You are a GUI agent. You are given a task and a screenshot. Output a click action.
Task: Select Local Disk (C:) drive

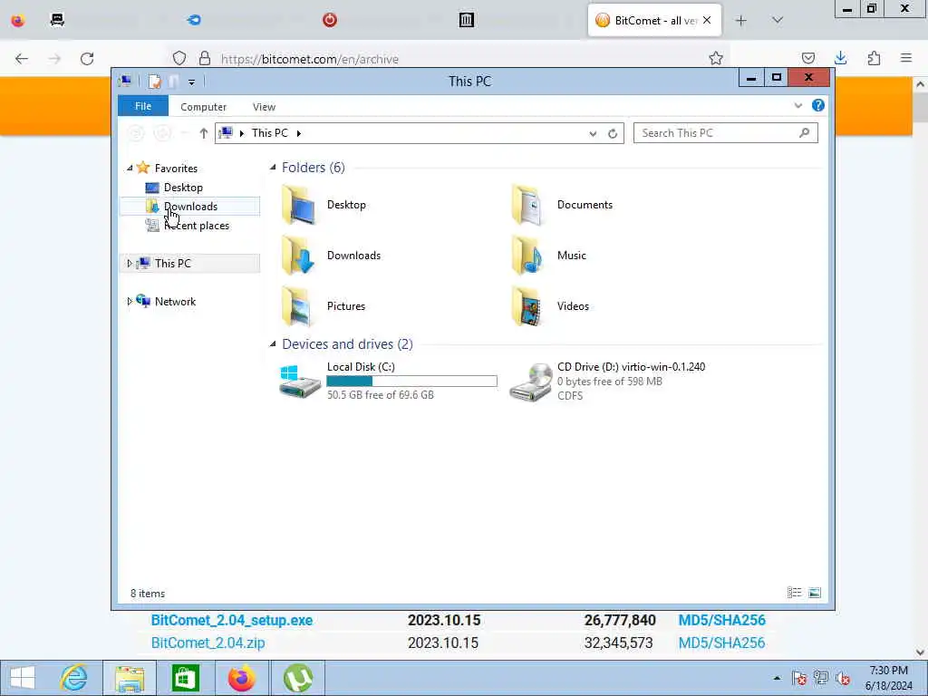[388, 381]
